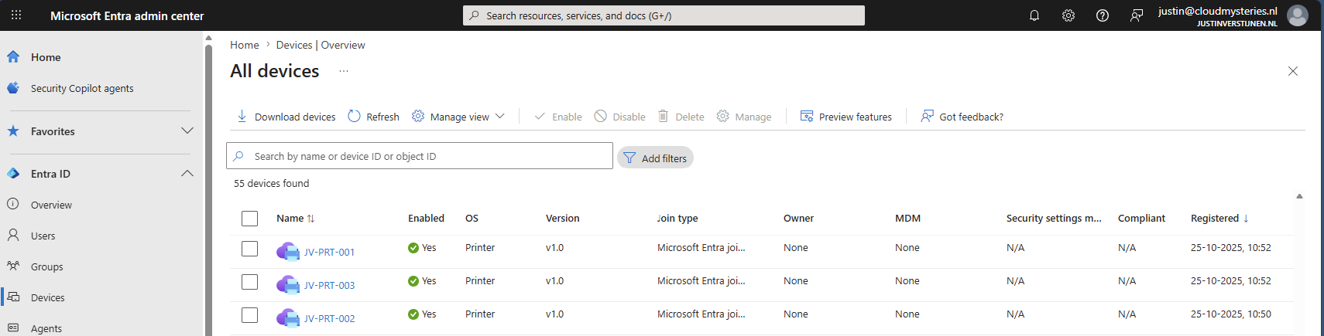Image resolution: width=1324 pixels, height=336 pixels.
Task: Open the JV-PRT-002 device link
Action: [329, 318]
